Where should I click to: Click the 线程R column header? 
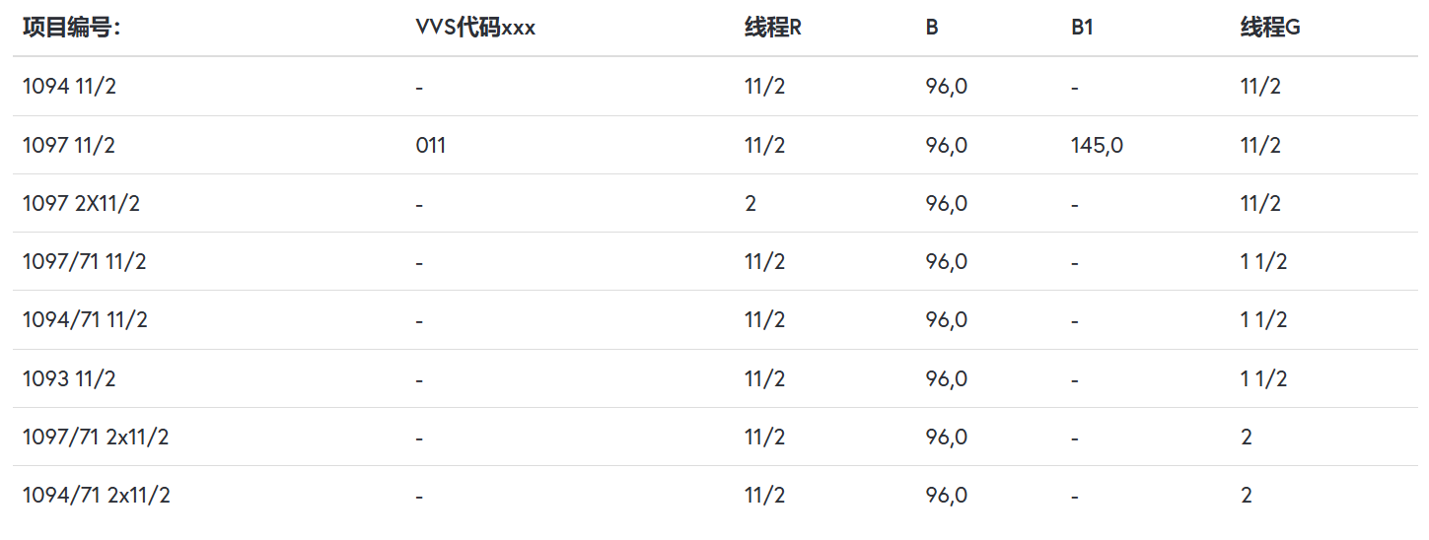point(772,28)
